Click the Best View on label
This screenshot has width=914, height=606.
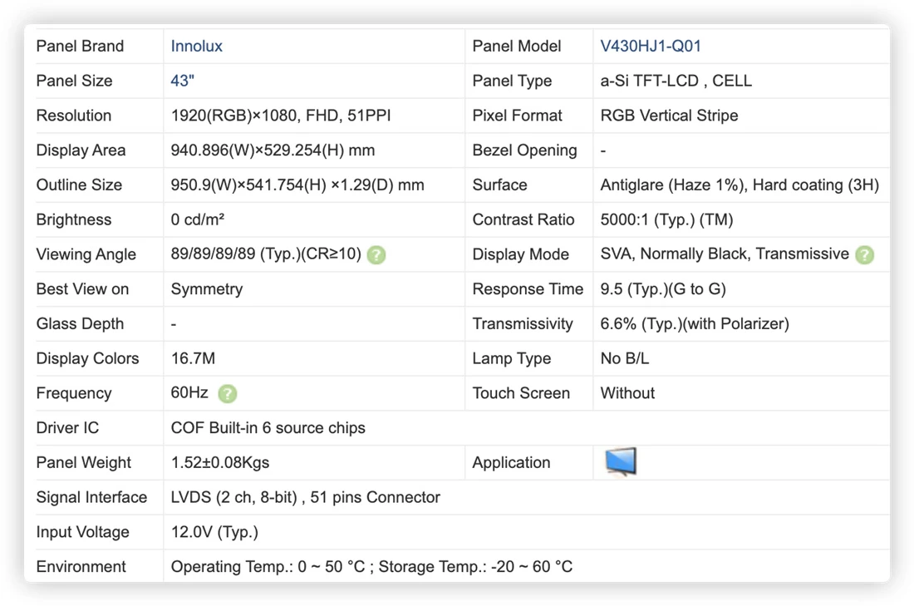coord(82,288)
